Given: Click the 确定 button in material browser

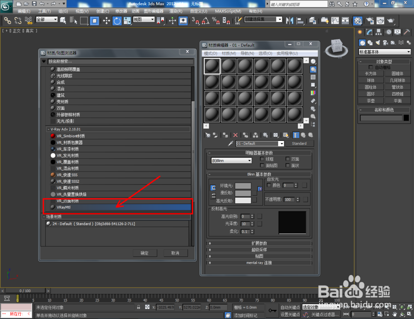Looking at the screenshot, I should click(x=144, y=253).
